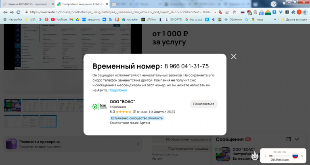Switch to the Задание №2783195 tab
This screenshot has width=310, height=165.
pos(28,4)
